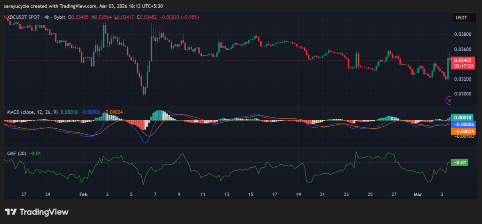Click the Bybit exchange name
This screenshot has width=482, height=224.
click(59, 17)
